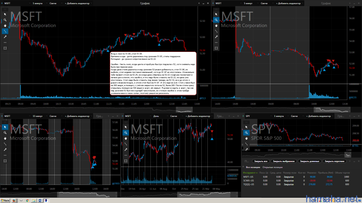
Task: Select the arrow drawing tool in MSFT 1-minute chart
Action: 5,37
